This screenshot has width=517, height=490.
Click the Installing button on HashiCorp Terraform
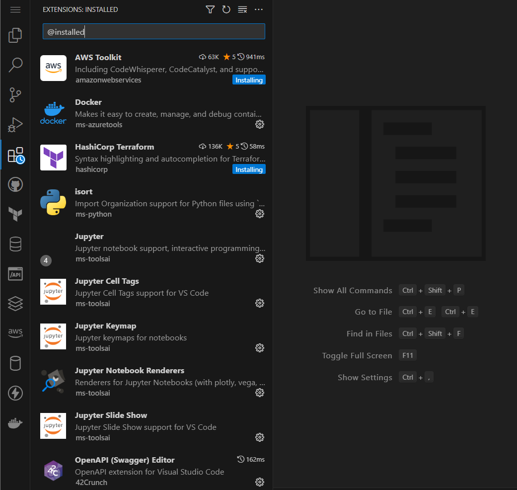tap(249, 169)
